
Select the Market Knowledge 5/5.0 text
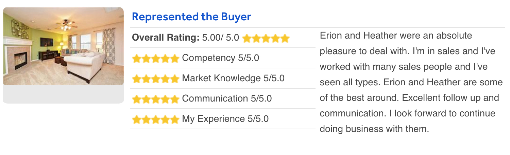(x=233, y=78)
